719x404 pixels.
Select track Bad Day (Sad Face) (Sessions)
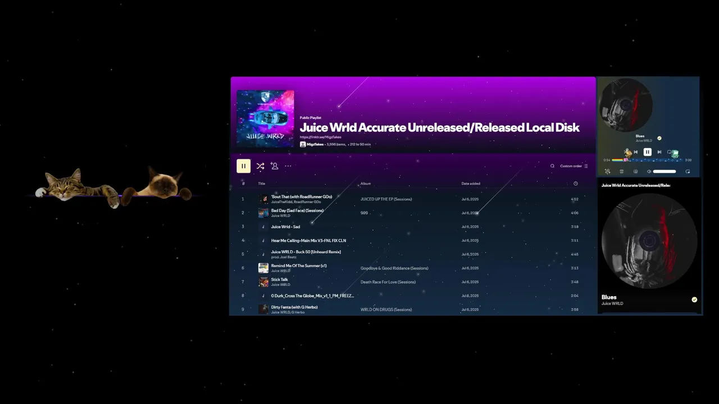[x=297, y=210]
